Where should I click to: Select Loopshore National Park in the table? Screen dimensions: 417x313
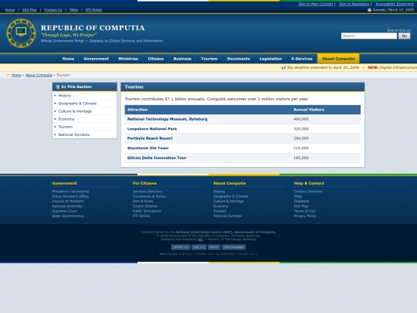point(152,129)
